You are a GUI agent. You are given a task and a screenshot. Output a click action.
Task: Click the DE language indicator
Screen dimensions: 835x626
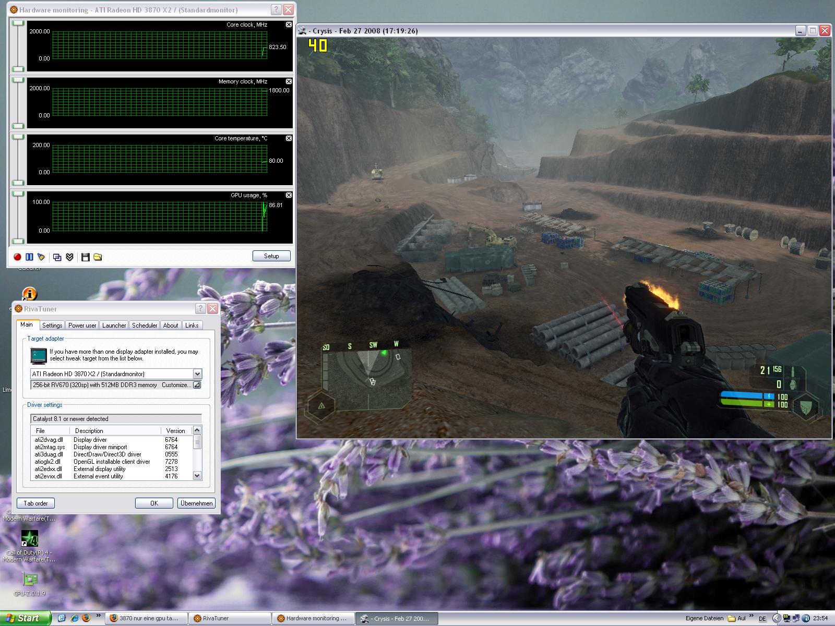tap(762, 619)
